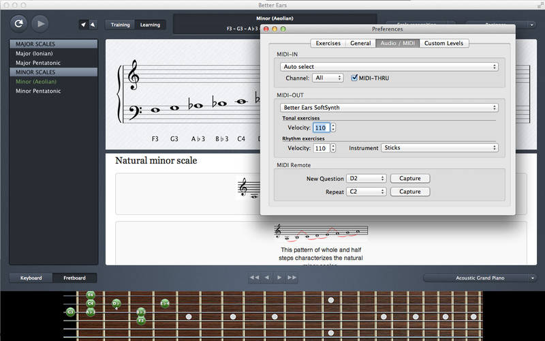Click the Rhythm exercises velocity field
The width and height of the screenshot is (545, 341).
321,148
